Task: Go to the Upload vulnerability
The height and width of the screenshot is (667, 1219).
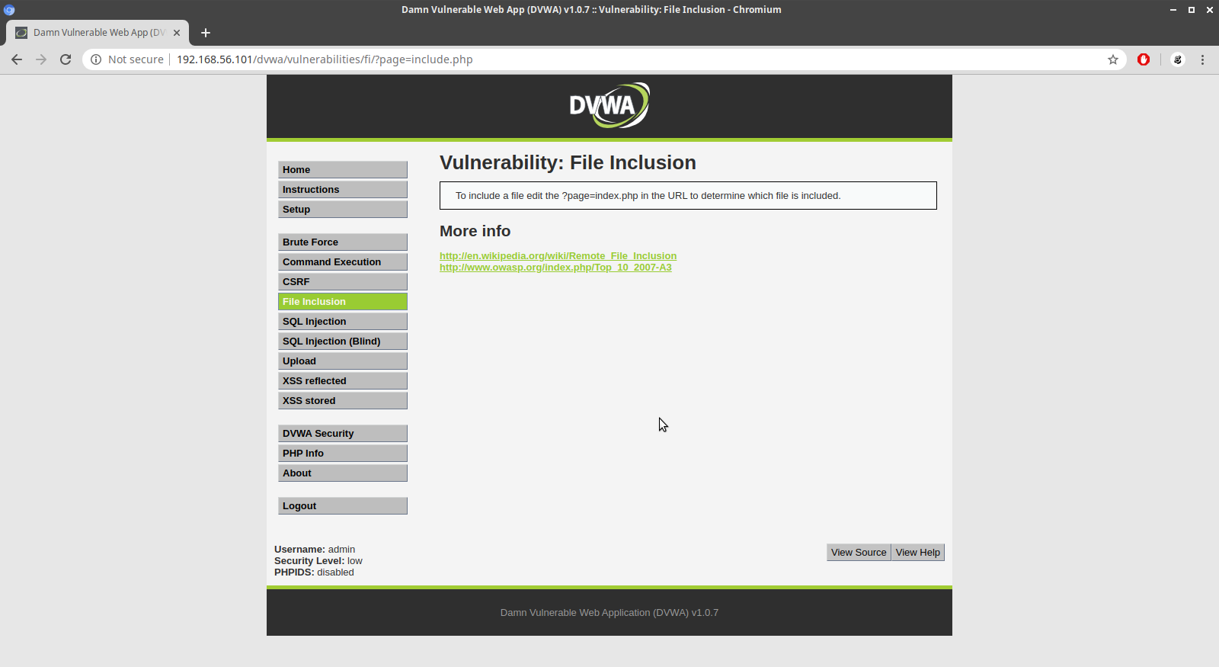Action: (x=343, y=361)
